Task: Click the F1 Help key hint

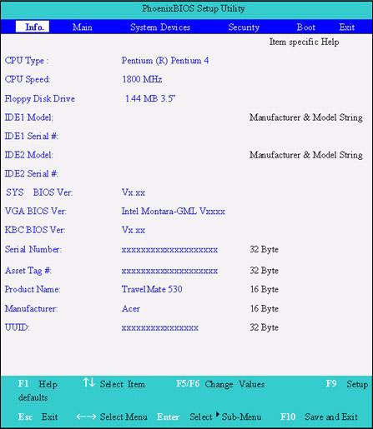Action: coord(38,384)
